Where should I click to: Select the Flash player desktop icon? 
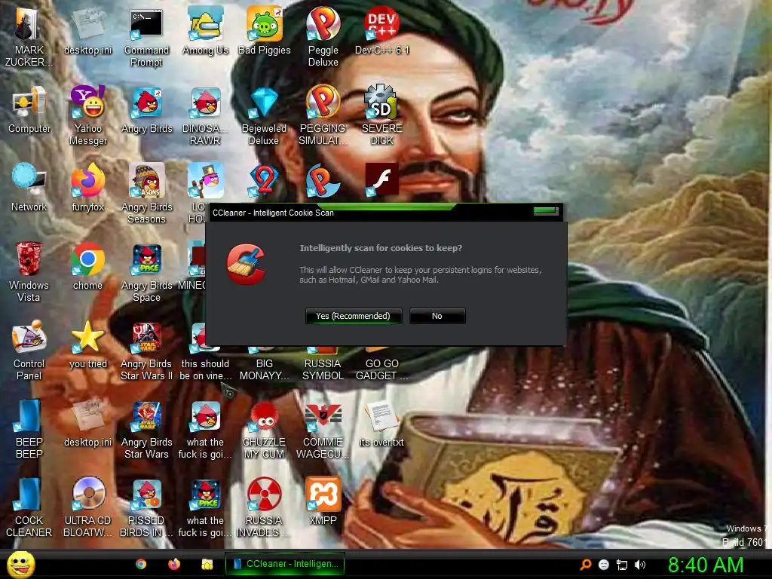[x=382, y=179]
